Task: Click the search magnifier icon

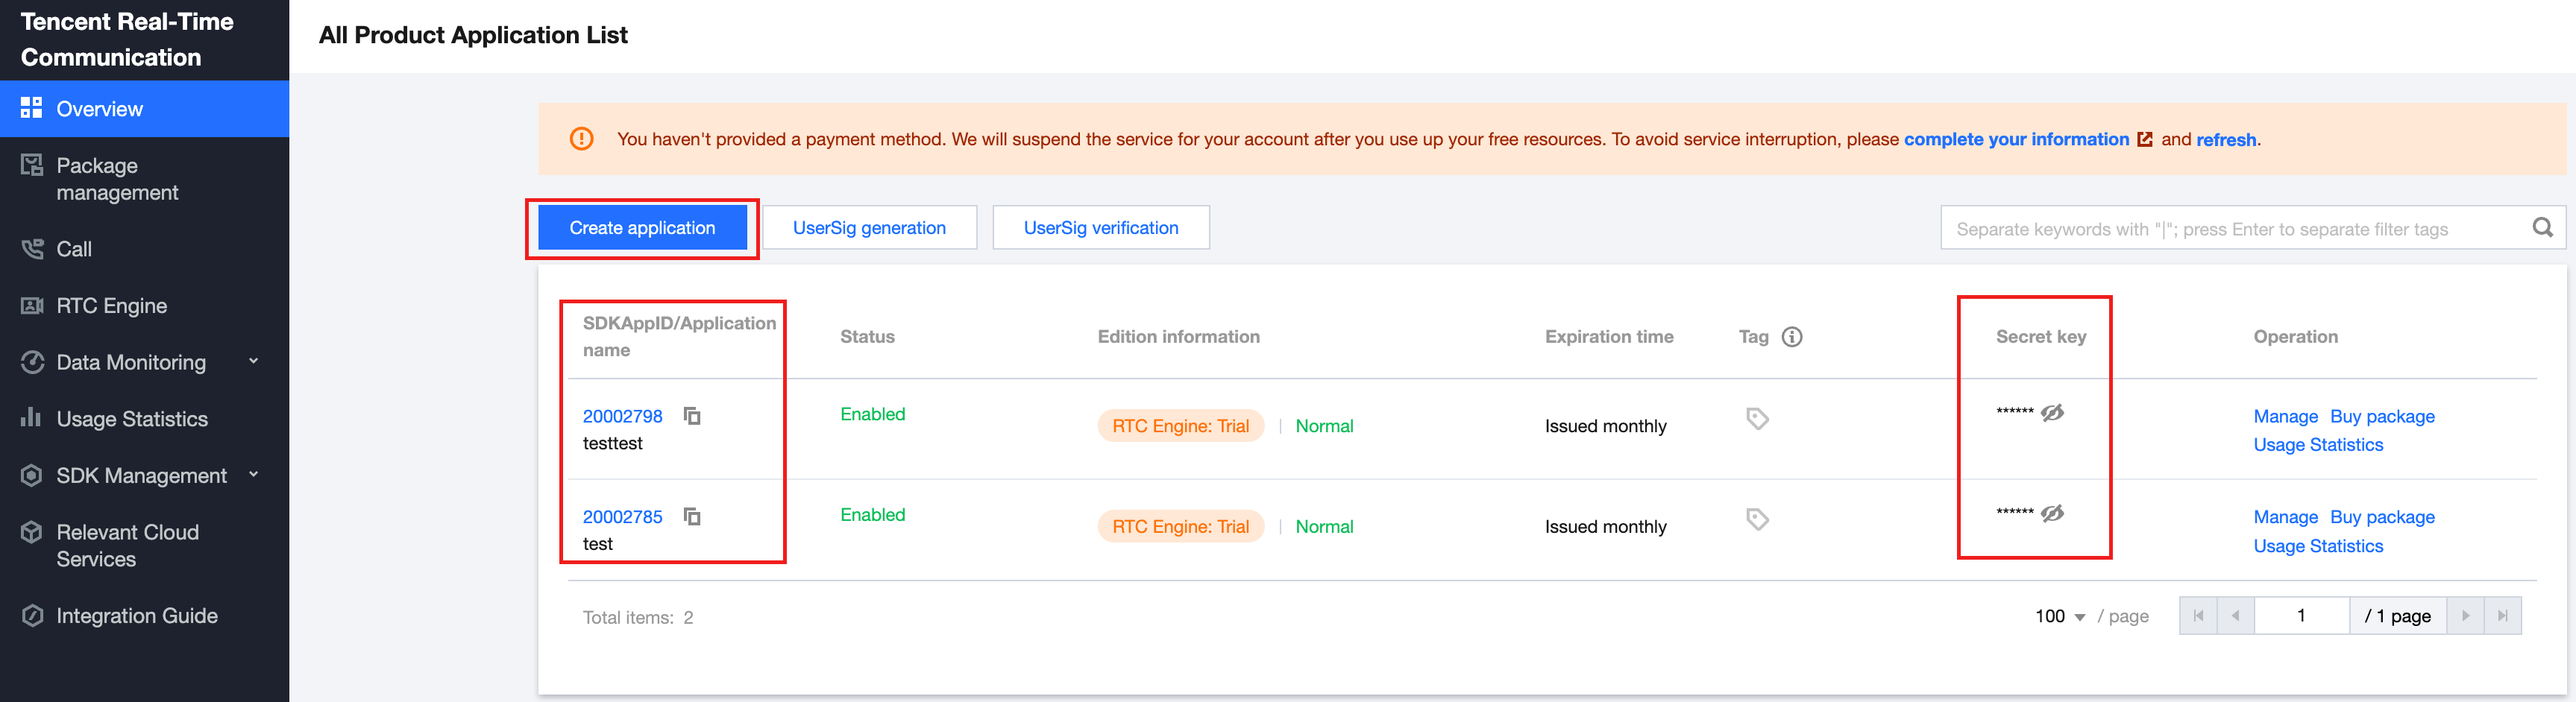Action: [x=2542, y=228]
